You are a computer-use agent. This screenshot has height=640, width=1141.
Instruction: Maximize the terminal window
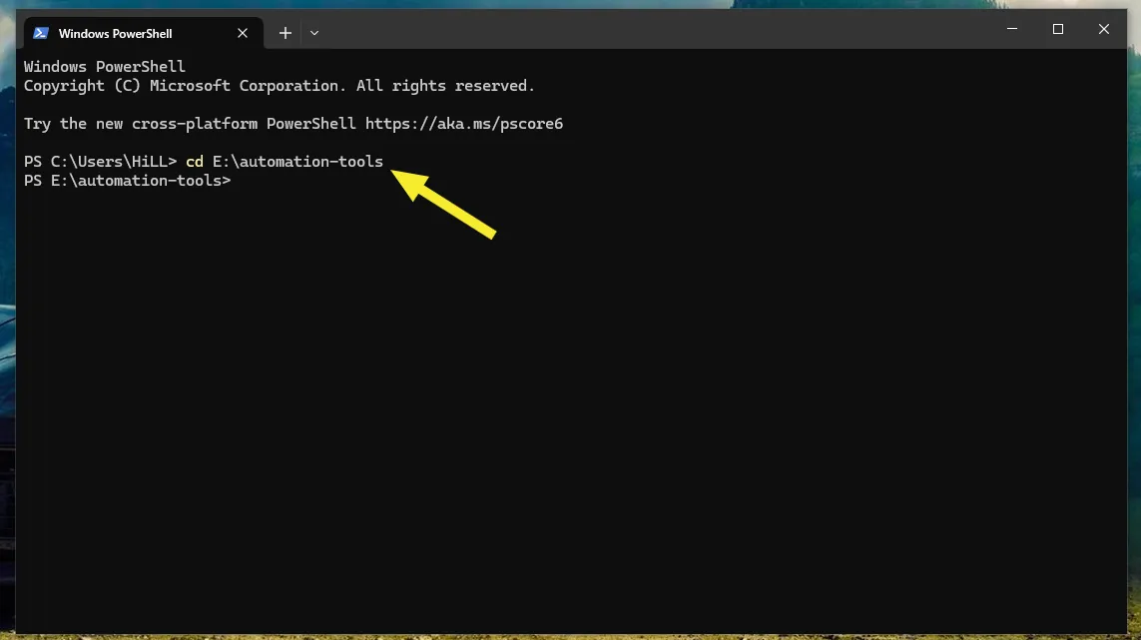tap(1058, 30)
